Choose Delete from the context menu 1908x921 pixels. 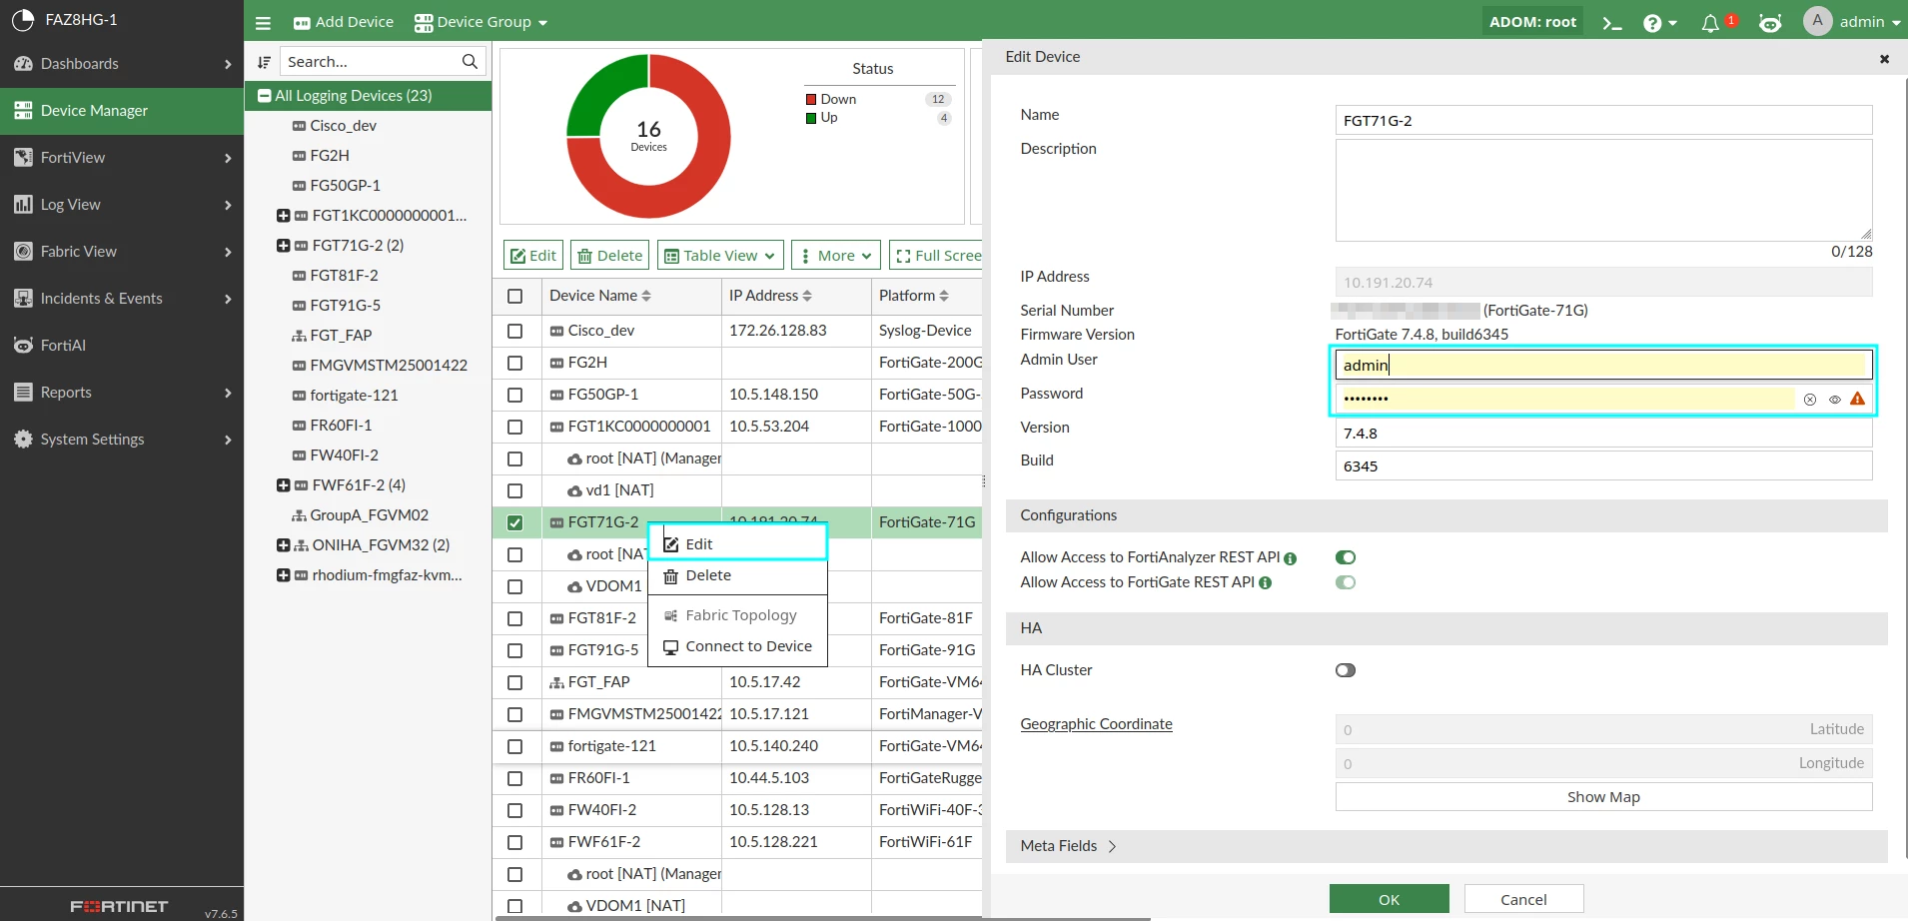pos(737,575)
